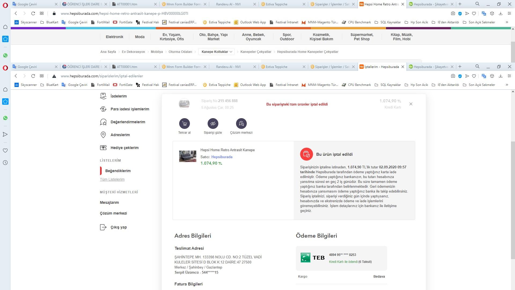Switch to Hepsi Home Retro tab, upper window
The image size is (515, 290).
coord(382,4)
